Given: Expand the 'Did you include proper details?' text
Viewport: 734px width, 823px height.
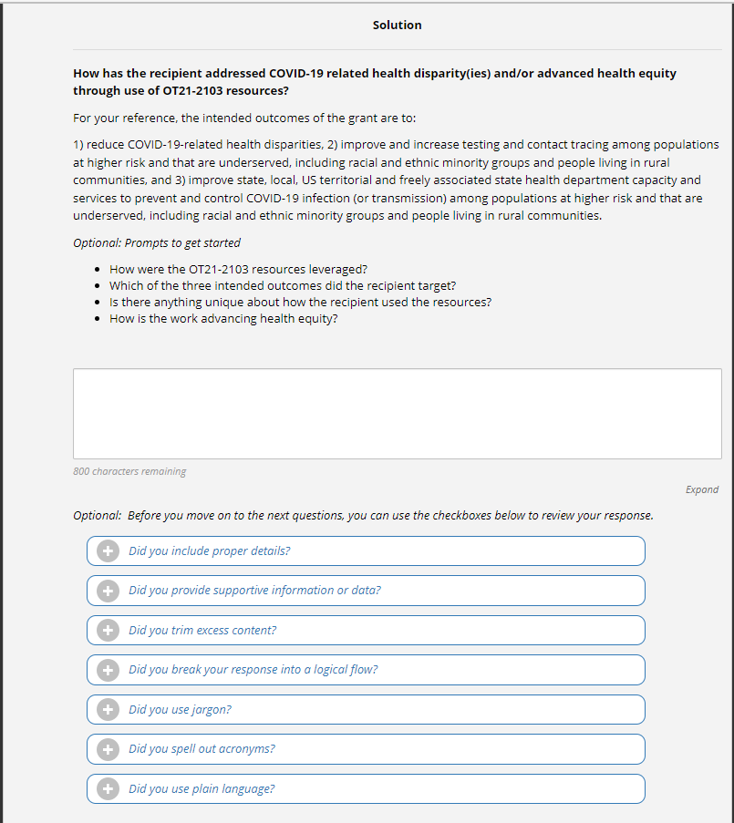Looking at the screenshot, I should (210, 550).
